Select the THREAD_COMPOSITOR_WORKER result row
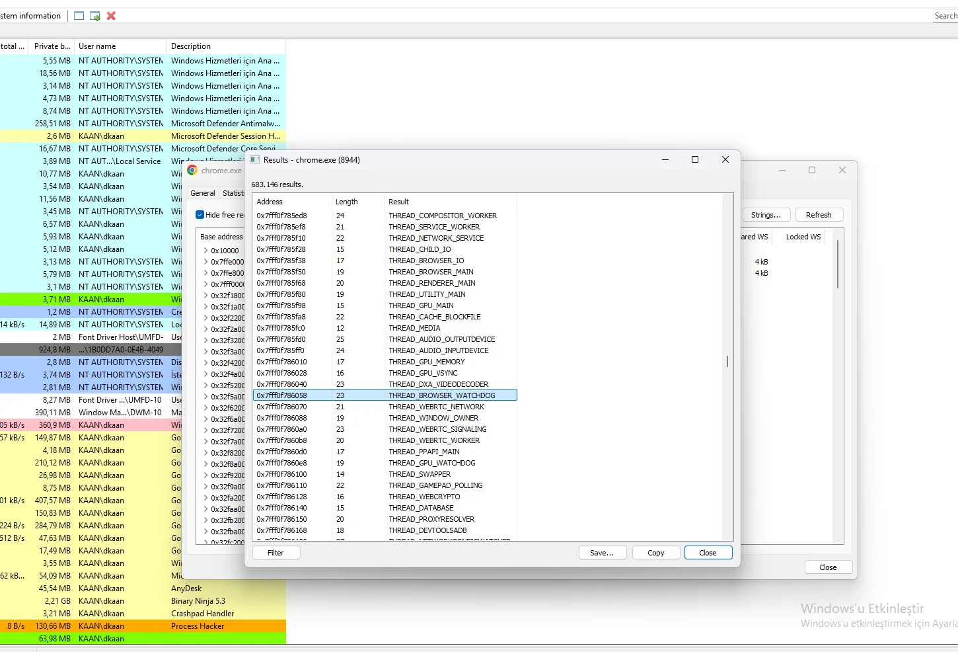Image resolution: width=958 pixels, height=652 pixels. click(385, 216)
